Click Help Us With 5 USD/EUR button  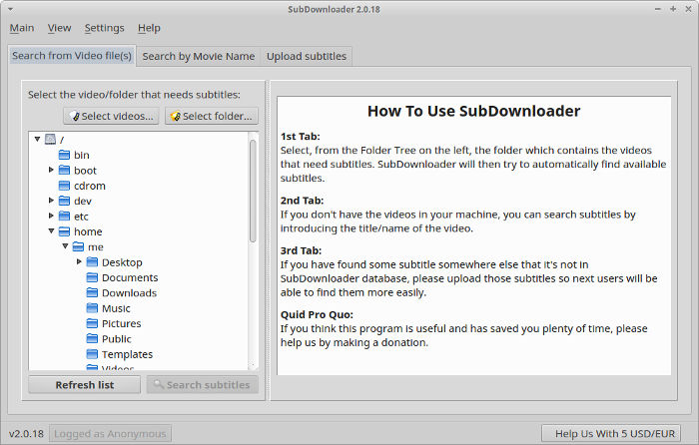611,433
